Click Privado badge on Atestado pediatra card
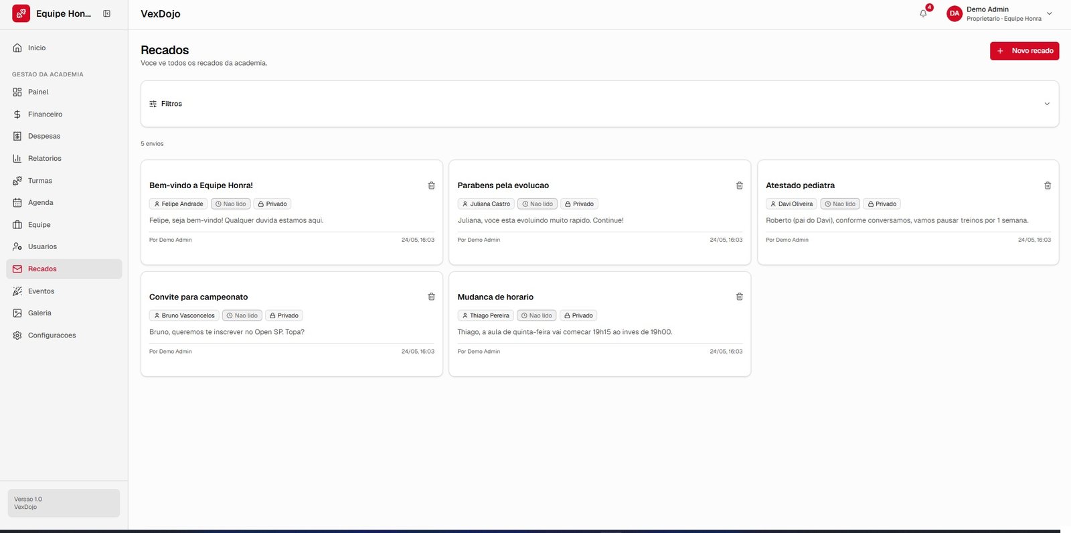 point(882,204)
